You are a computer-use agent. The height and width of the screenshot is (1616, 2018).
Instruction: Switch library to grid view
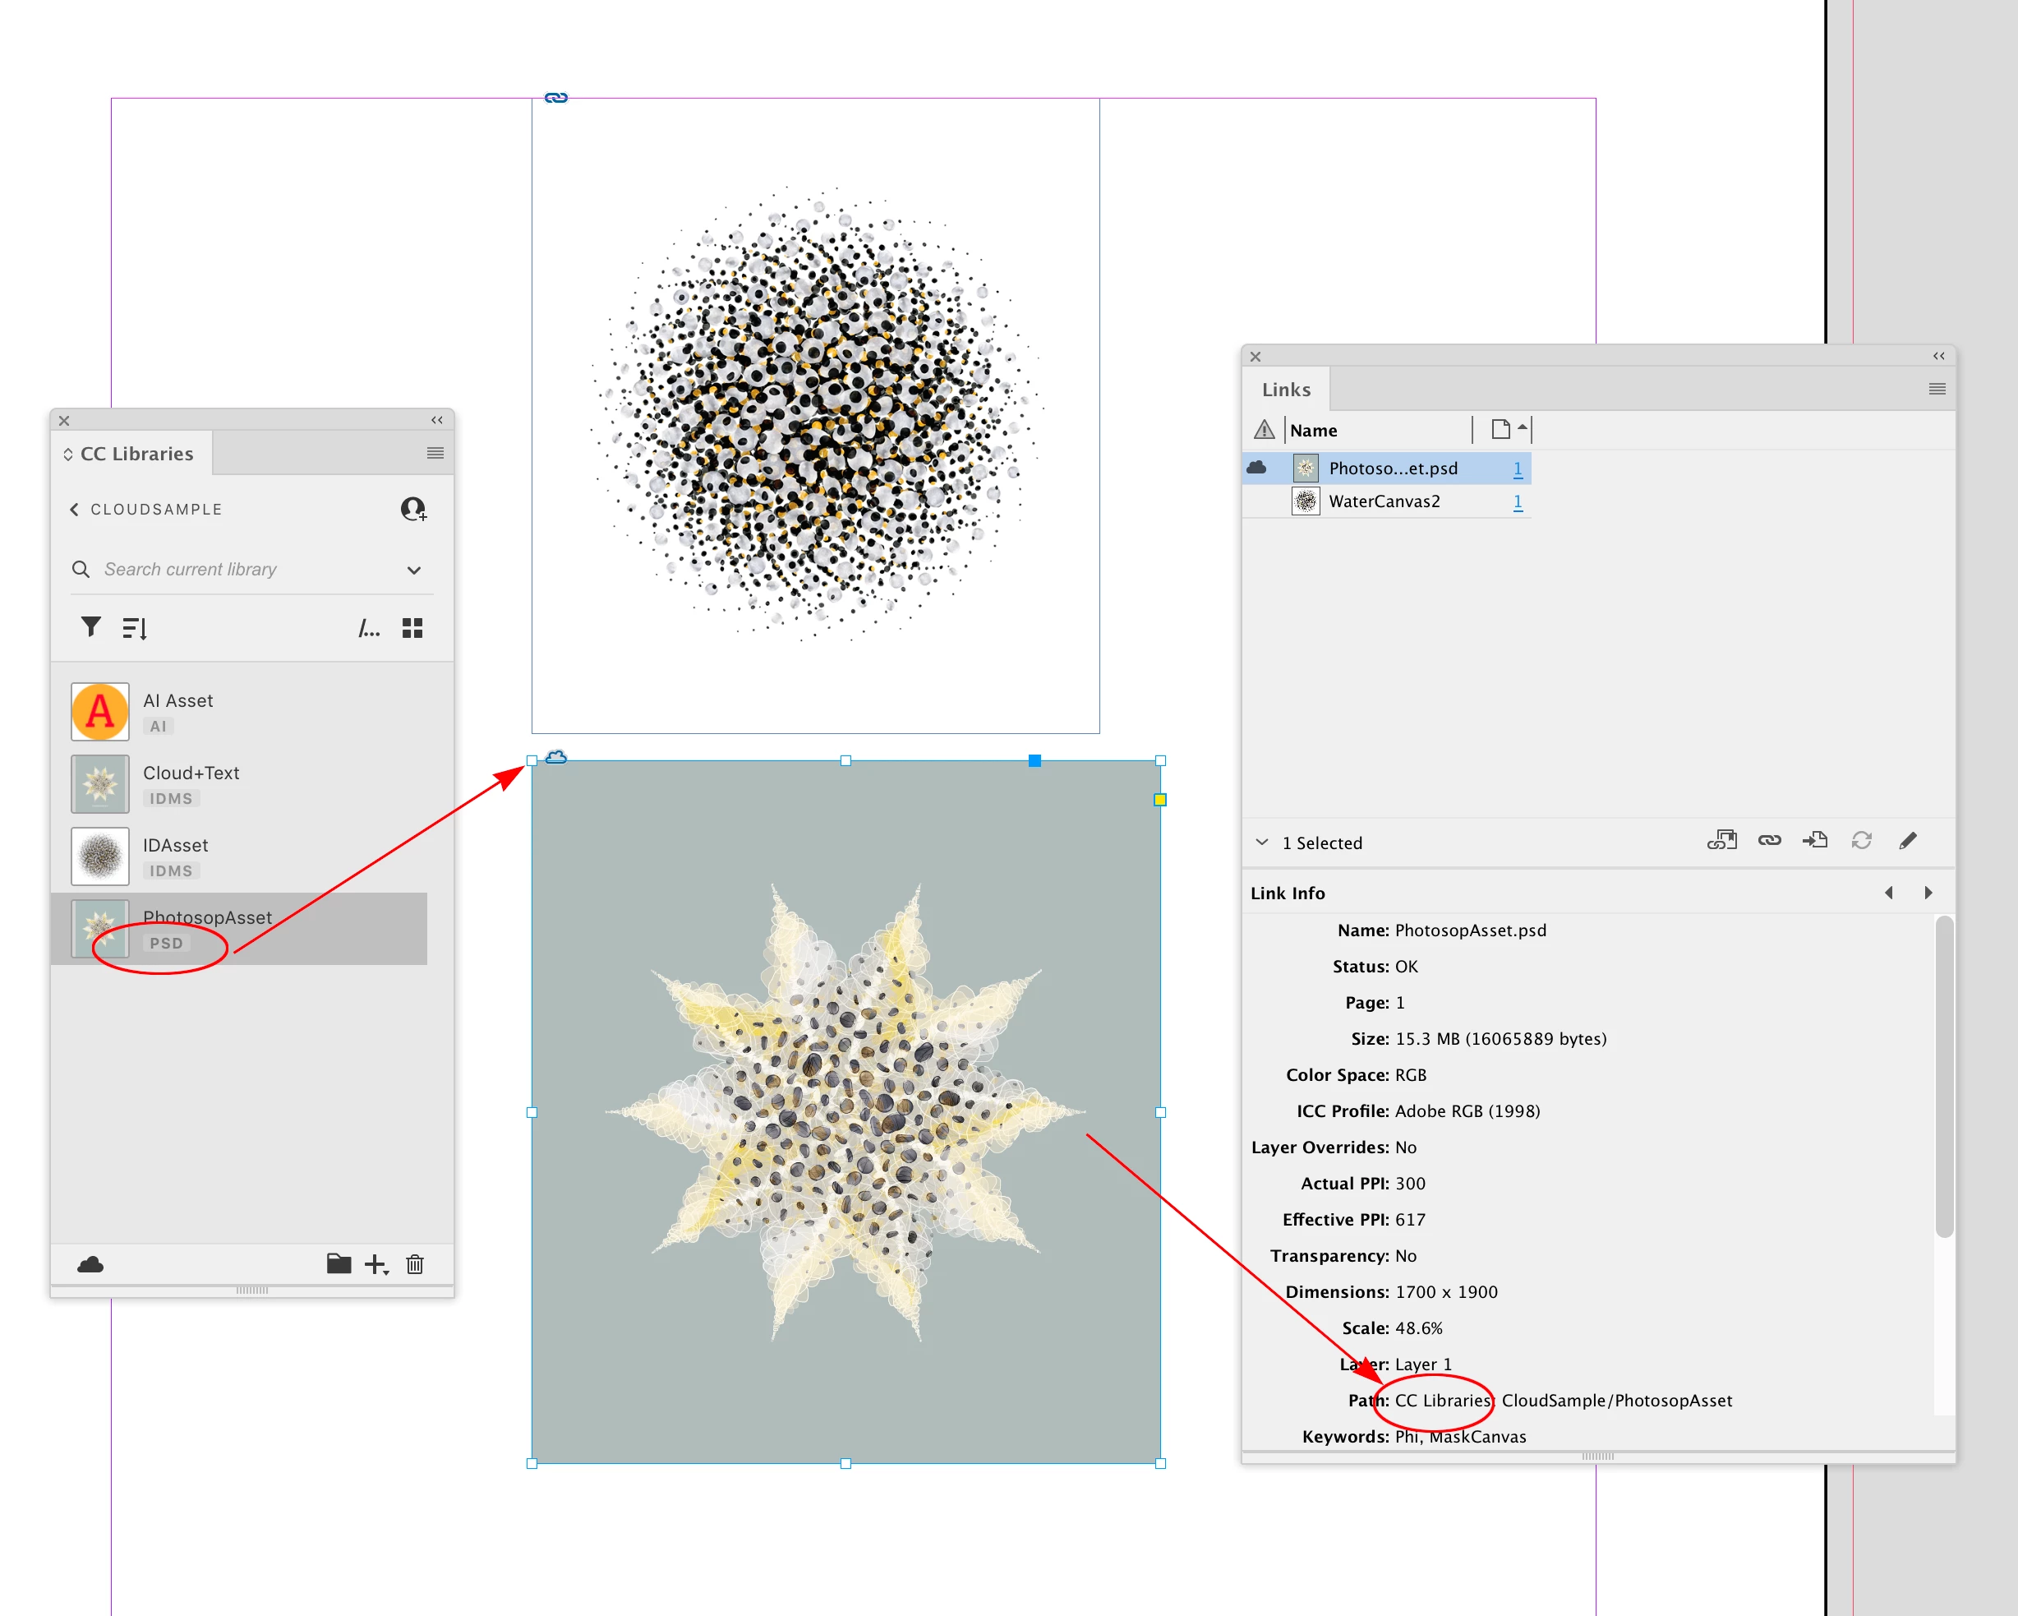click(x=412, y=627)
